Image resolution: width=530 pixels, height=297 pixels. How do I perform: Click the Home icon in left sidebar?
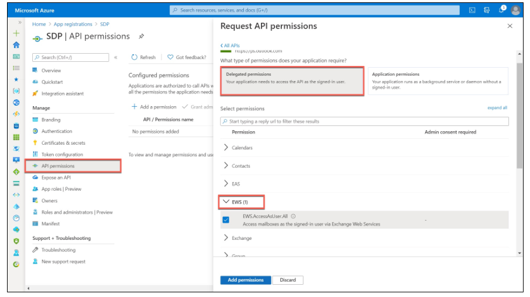pos(16,45)
